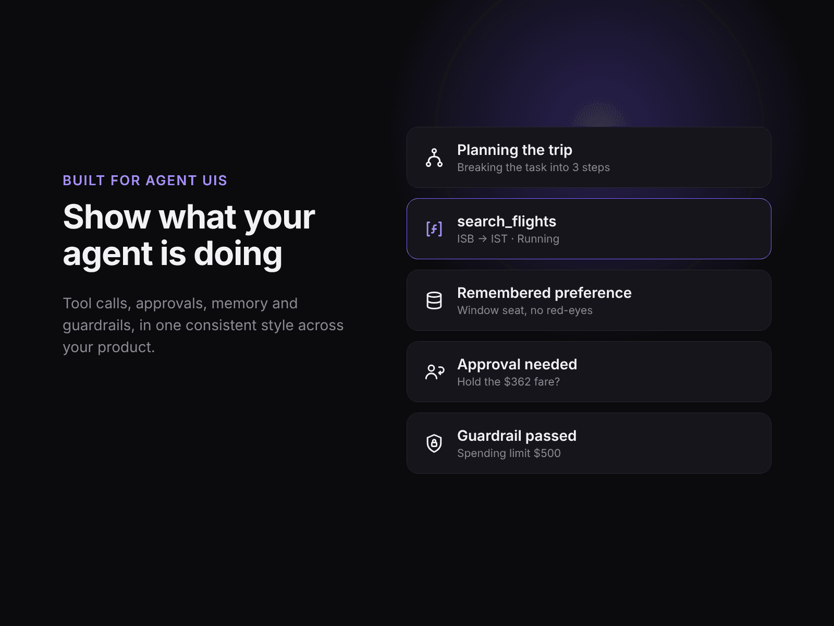The image size is (834, 626).
Task: Click the 'Show what your agent is doing' headline
Action: (189, 236)
